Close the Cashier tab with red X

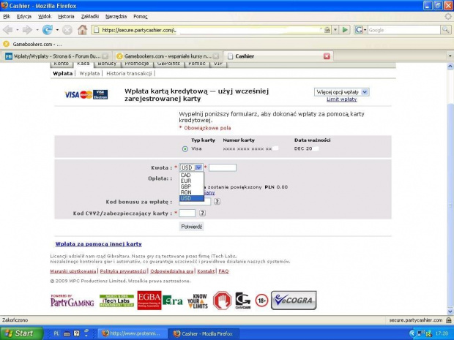327,56
